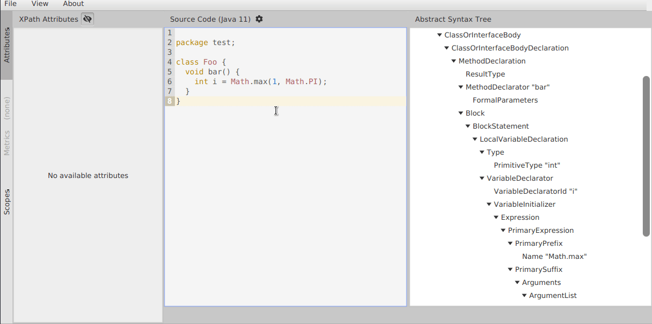Viewport: 652px width, 324px height.
Task: Switch to the Metrics (none) side tab
Action: pos(7,126)
